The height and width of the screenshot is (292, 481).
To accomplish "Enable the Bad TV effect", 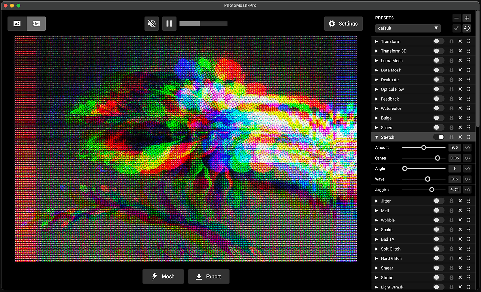I will point(439,239).
